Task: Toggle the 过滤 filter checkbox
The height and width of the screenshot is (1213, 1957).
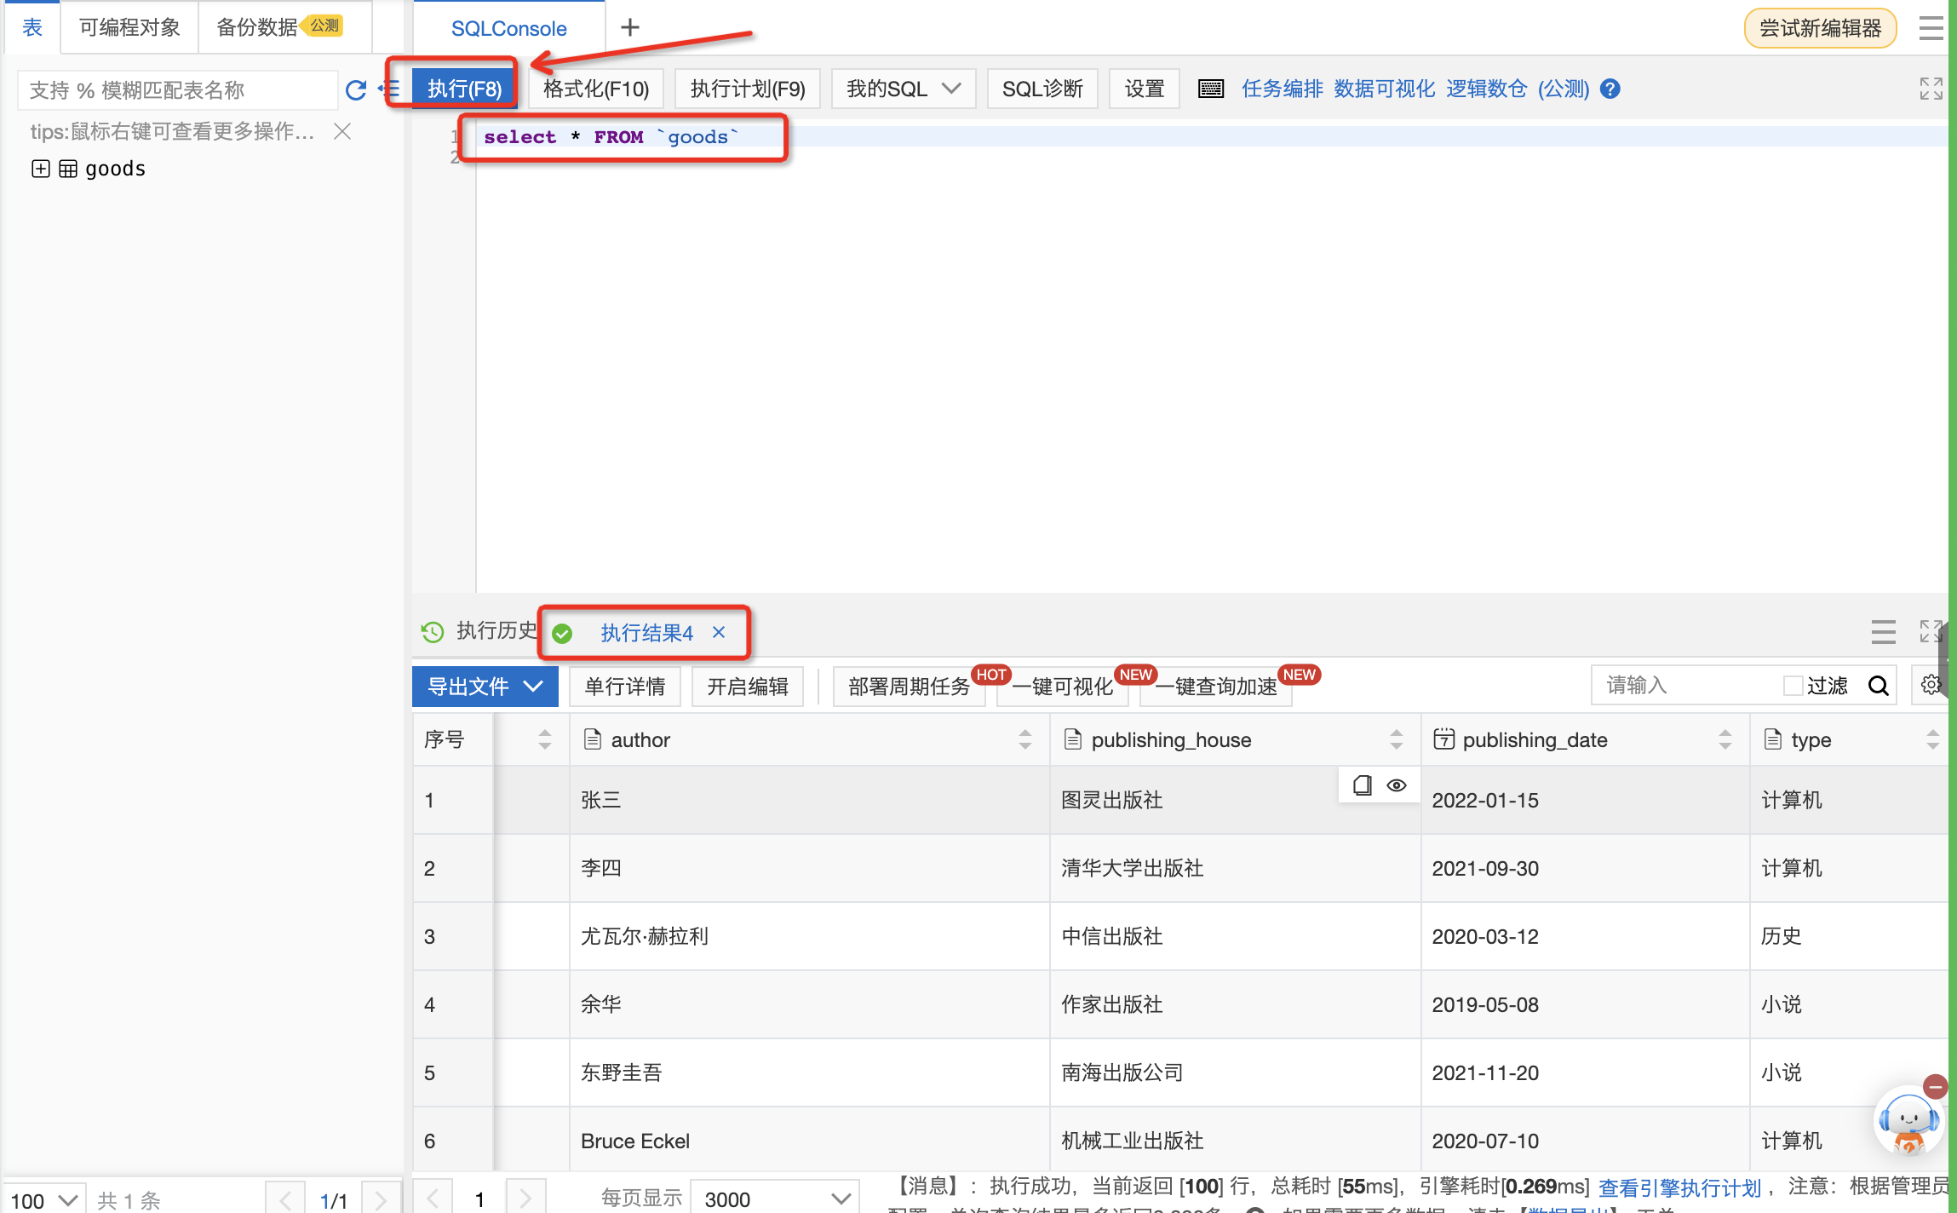Action: click(1793, 686)
